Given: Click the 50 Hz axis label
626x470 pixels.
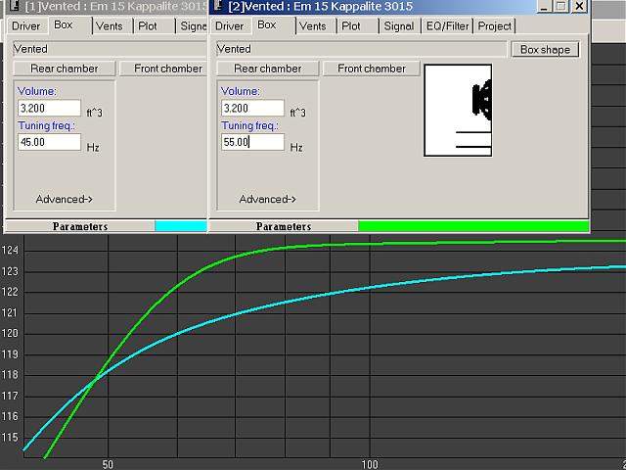Looking at the screenshot, I should [108, 464].
